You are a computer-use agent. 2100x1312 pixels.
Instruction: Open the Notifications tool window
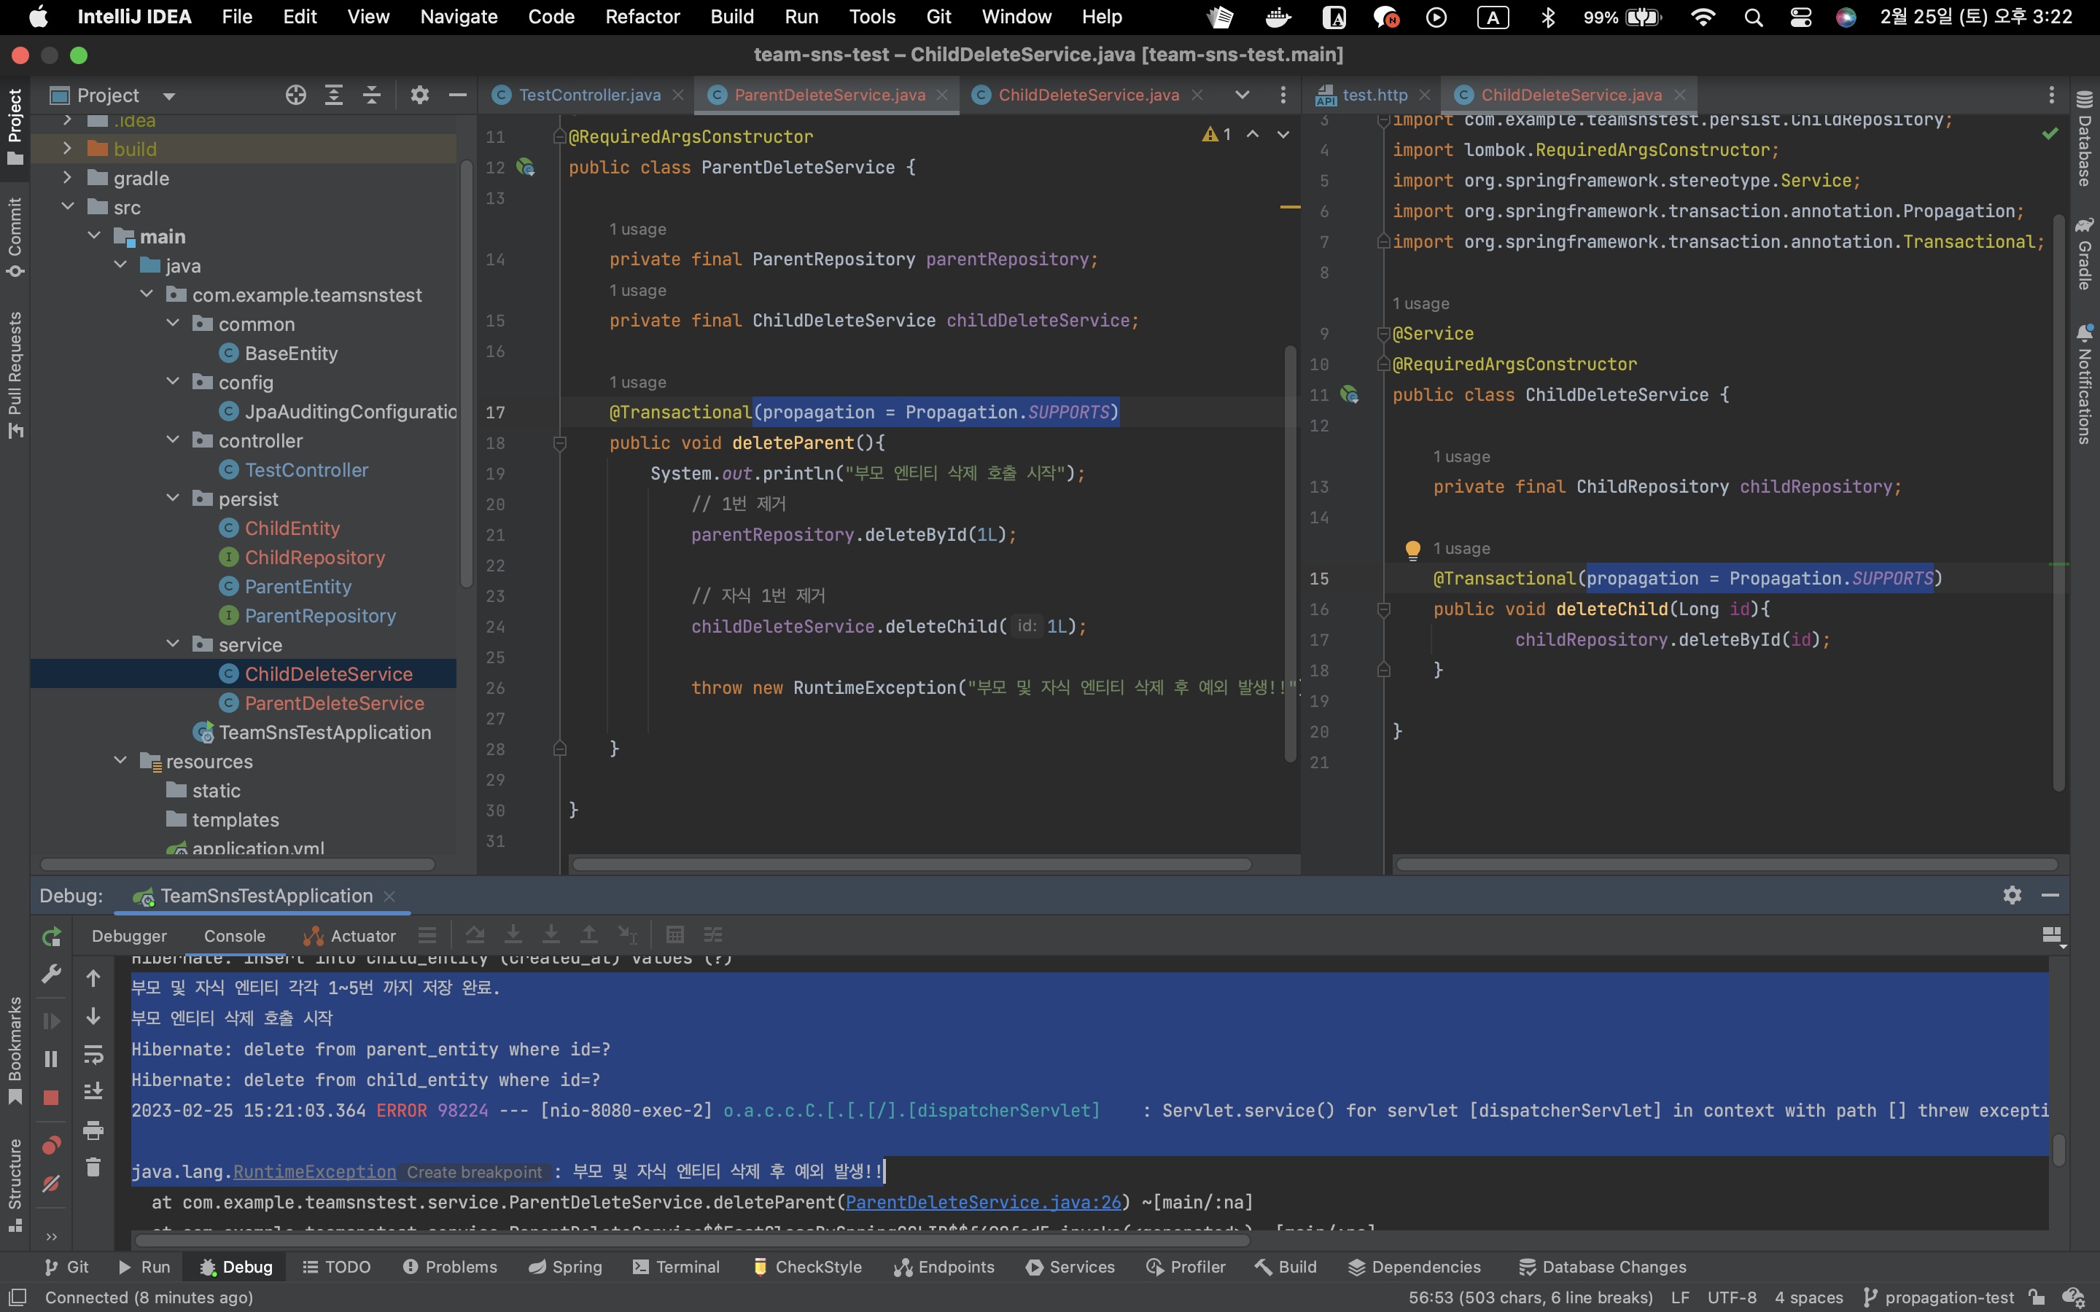[x=2085, y=384]
